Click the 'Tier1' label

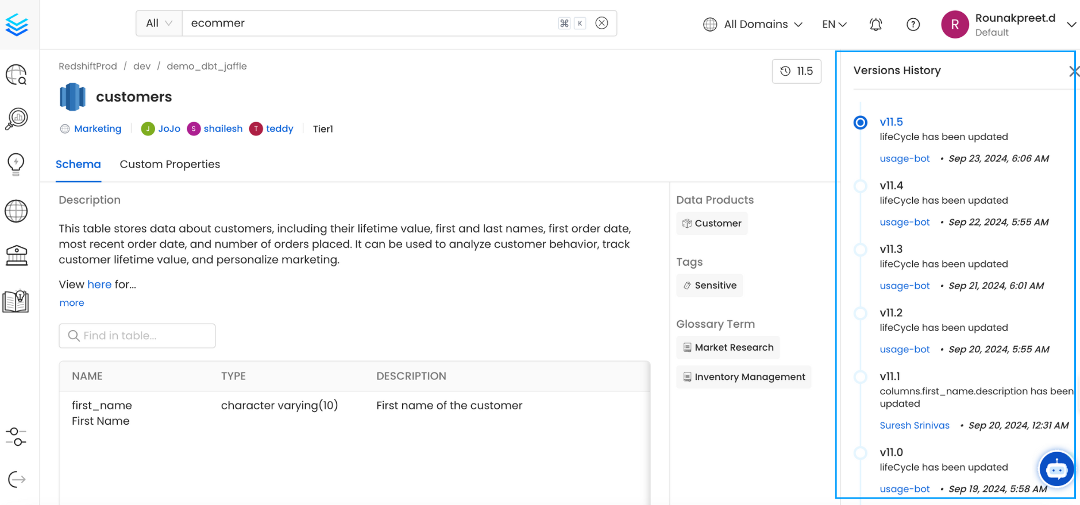tap(323, 129)
